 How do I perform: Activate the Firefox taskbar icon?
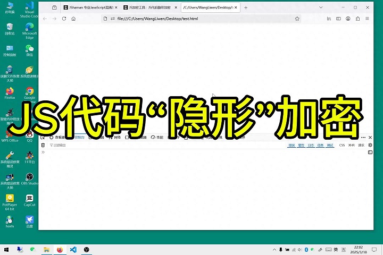pyautogui.click(x=60, y=250)
